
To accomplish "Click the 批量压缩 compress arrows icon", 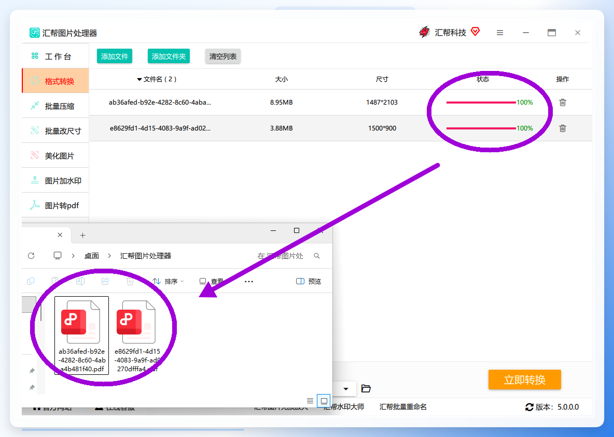I will [x=35, y=106].
